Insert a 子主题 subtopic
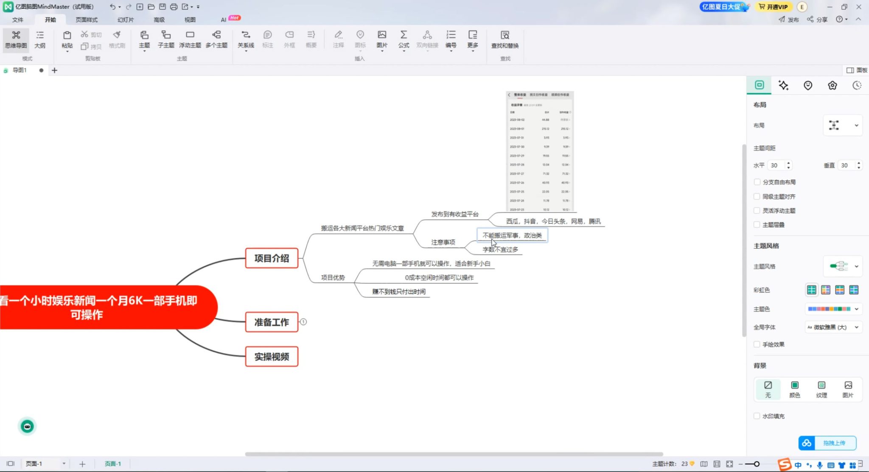This screenshot has width=869, height=472. pos(166,39)
